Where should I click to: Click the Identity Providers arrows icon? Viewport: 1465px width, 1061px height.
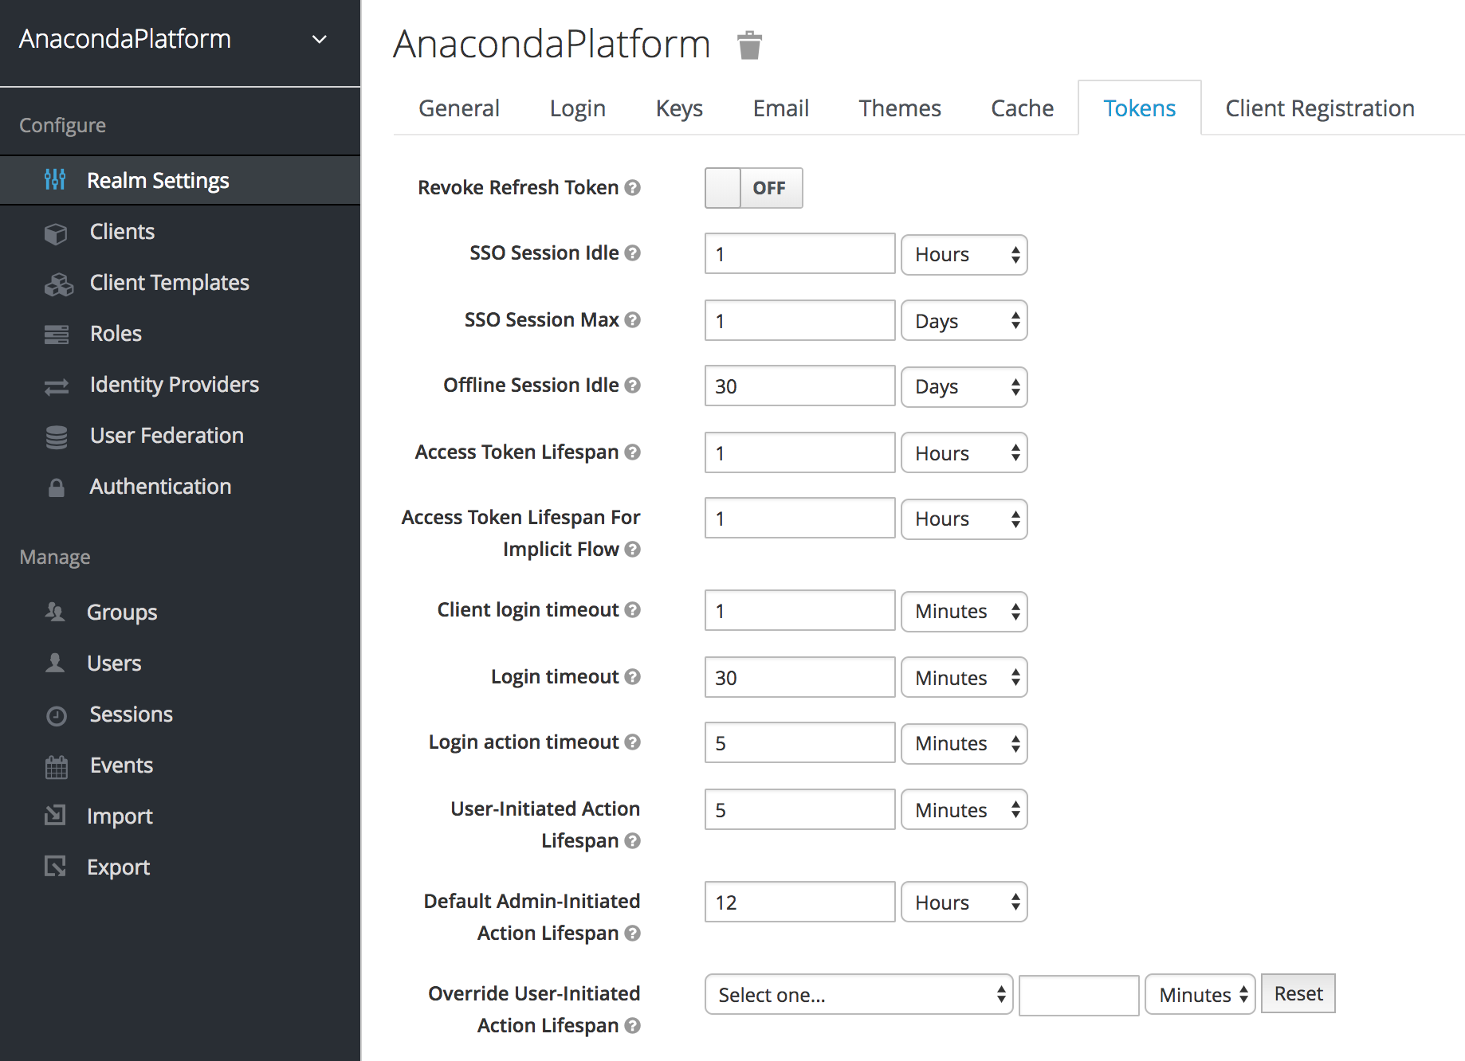(x=56, y=386)
